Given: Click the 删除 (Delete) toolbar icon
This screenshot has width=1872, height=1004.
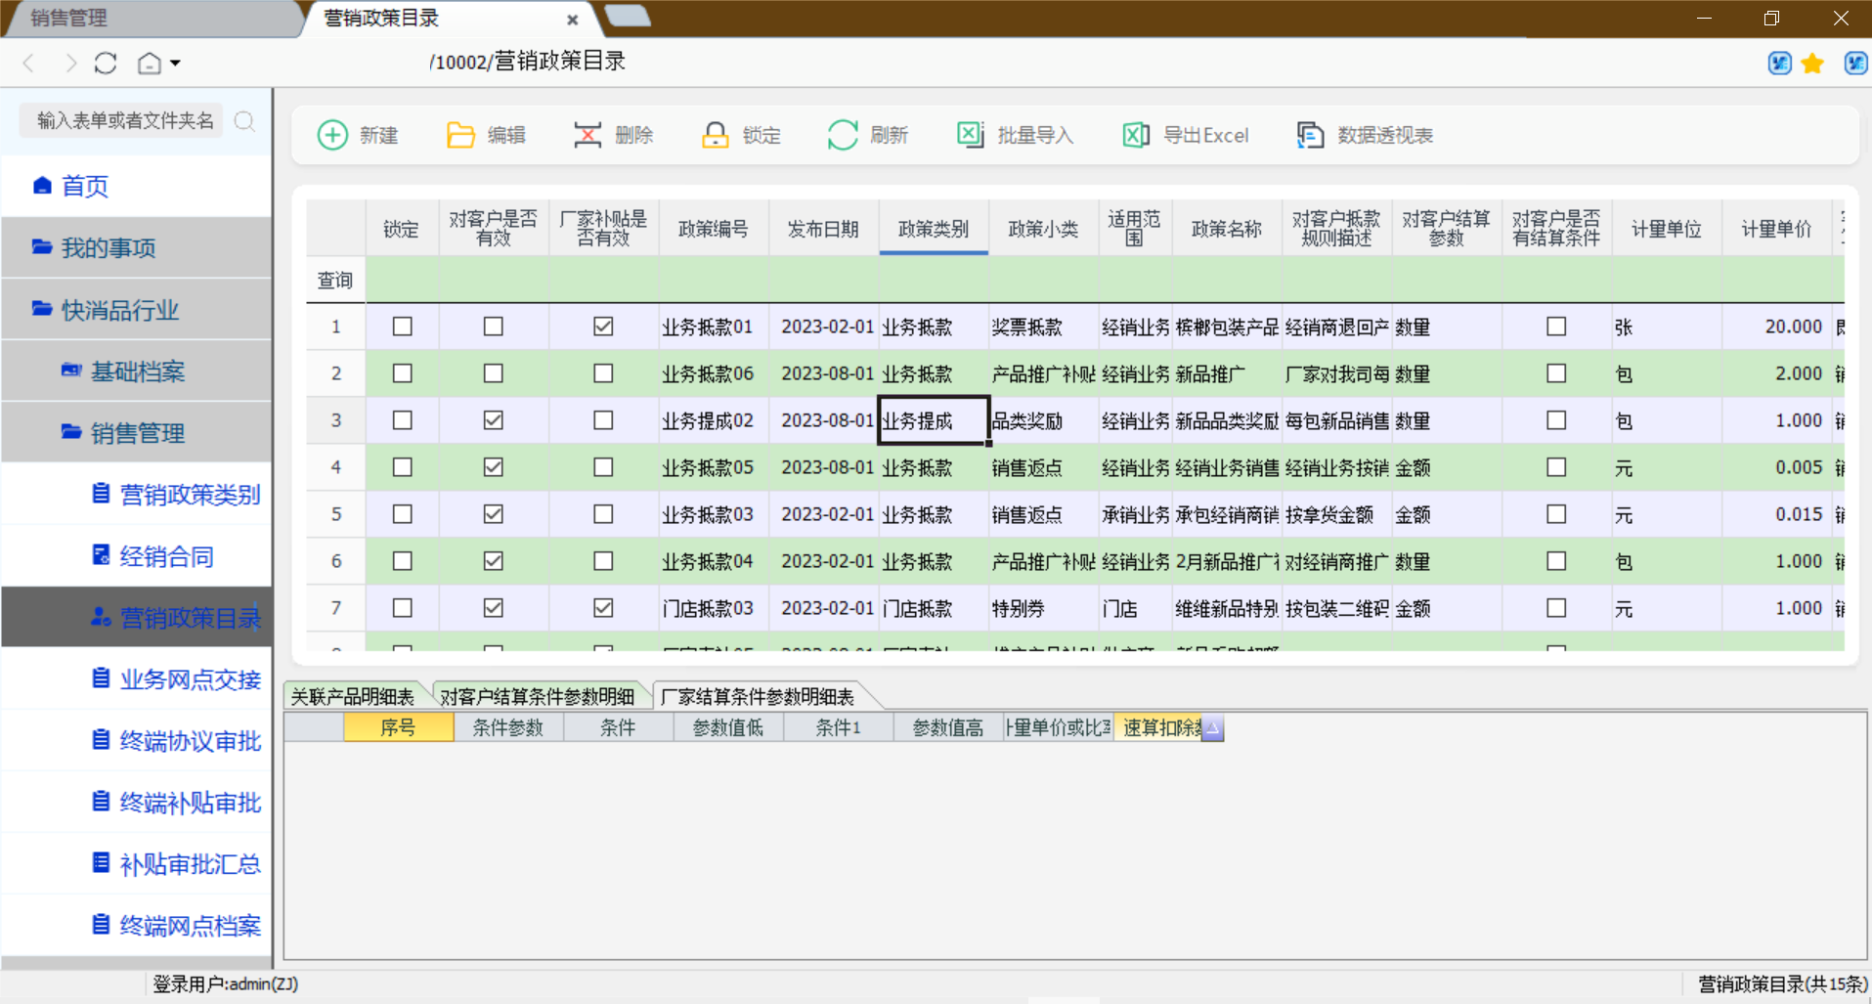Looking at the screenshot, I should (x=588, y=135).
